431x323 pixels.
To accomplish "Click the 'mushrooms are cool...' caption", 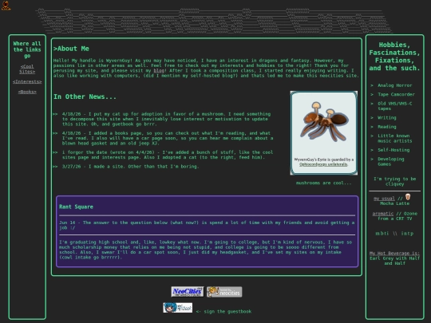I will point(323,183).
